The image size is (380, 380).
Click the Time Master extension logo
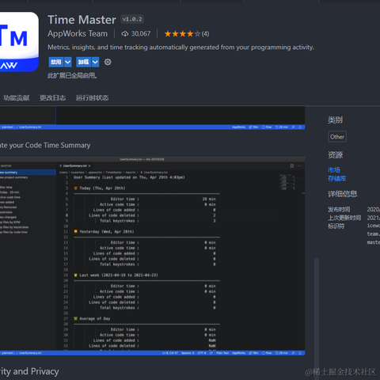(19, 42)
